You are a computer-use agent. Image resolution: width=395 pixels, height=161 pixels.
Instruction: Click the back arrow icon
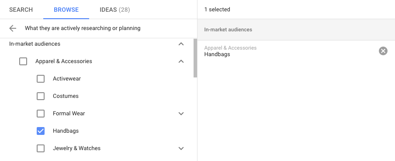[13, 28]
